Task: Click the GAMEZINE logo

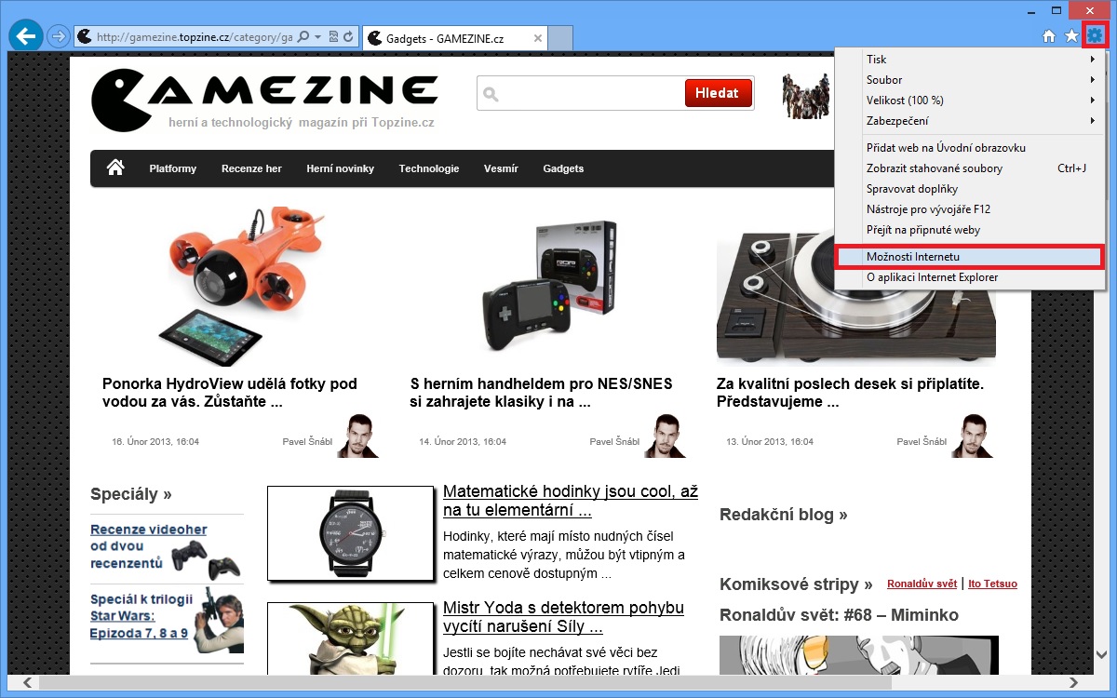Action: coord(264,100)
